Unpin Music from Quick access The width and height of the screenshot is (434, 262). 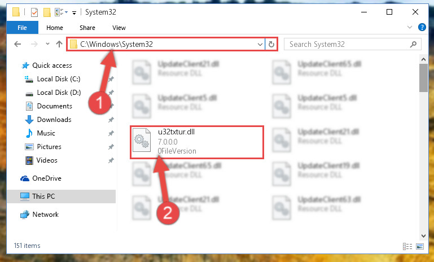click(111, 133)
